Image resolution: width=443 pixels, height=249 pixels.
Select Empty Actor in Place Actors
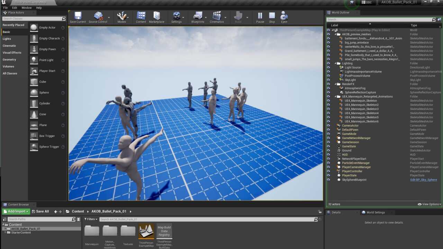[x=47, y=28]
